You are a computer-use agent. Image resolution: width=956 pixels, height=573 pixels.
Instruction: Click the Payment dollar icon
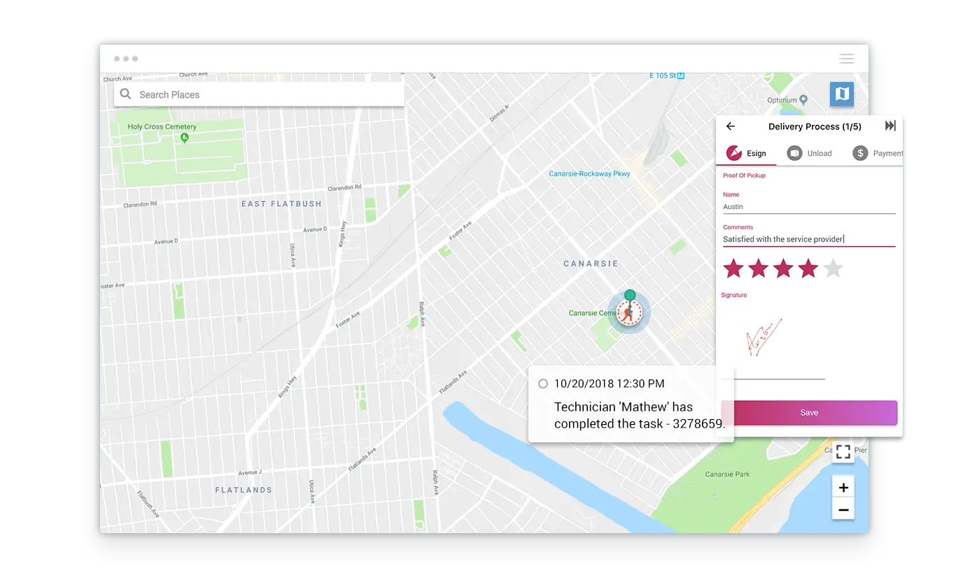[860, 153]
